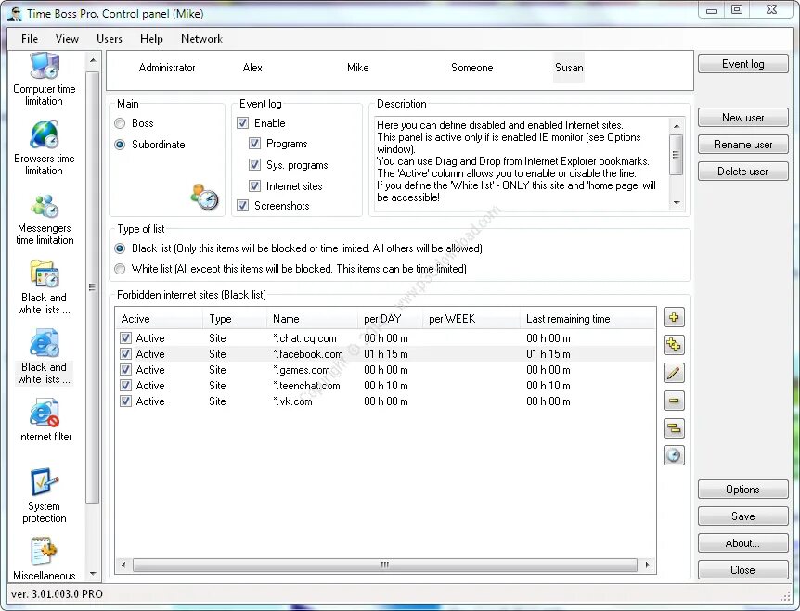This screenshot has width=800, height=611.
Task: Click sites list horizontal scrollbar thumb
Action: pyautogui.click(x=385, y=565)
